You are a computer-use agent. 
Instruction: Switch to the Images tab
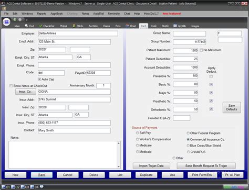point(195,26)
